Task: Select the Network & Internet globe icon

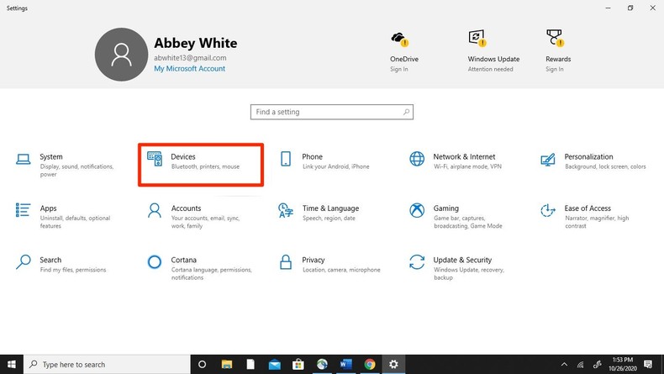Action: tap(417, 159)
